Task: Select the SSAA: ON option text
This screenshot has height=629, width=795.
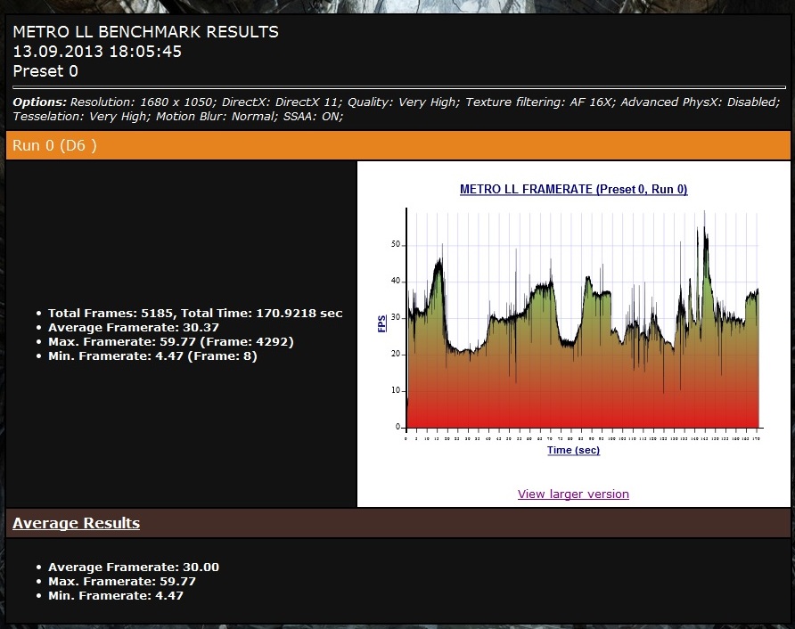Action: pos(313,116)
